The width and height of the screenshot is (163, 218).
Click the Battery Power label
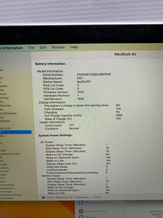coord(52,176)
